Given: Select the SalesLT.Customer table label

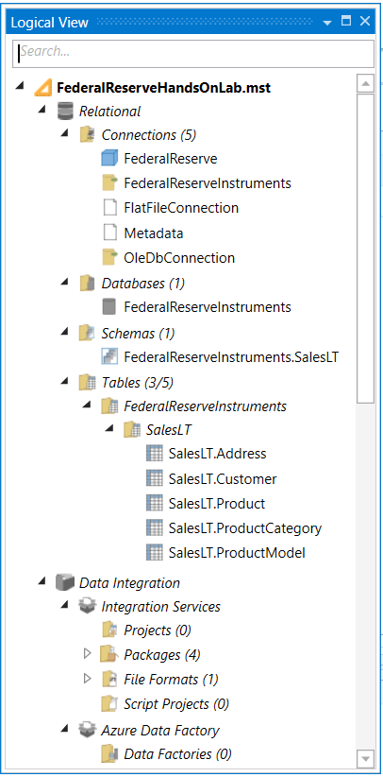Looking at the screenshot, I should tap(223, 478).
